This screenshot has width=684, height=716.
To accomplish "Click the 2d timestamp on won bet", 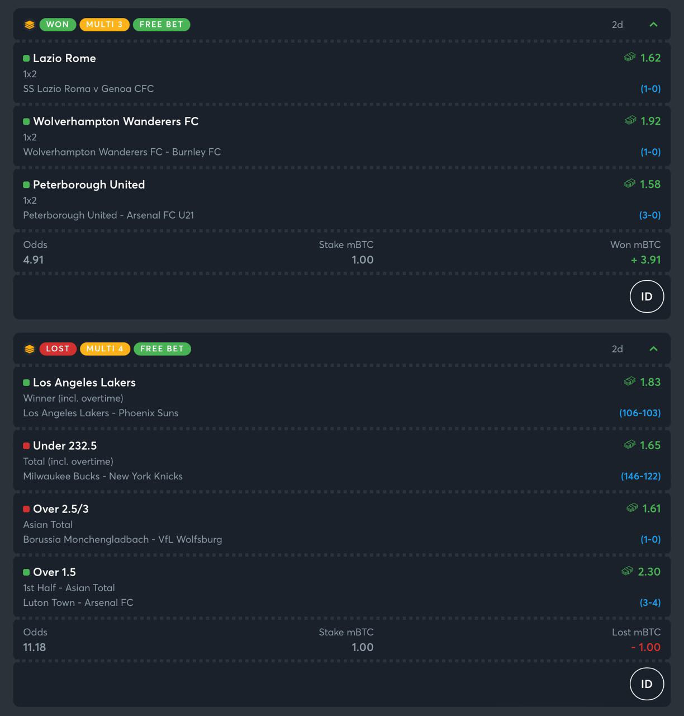I will point(617,25).
